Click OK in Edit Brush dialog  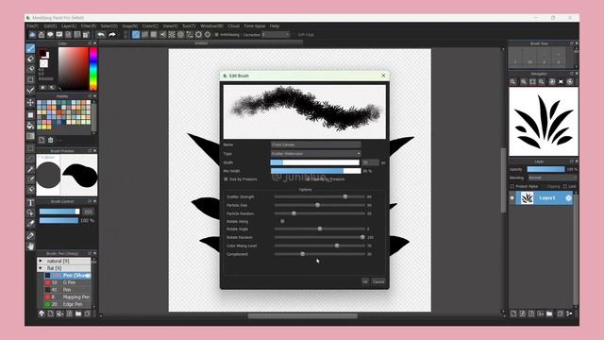(365, 281)
